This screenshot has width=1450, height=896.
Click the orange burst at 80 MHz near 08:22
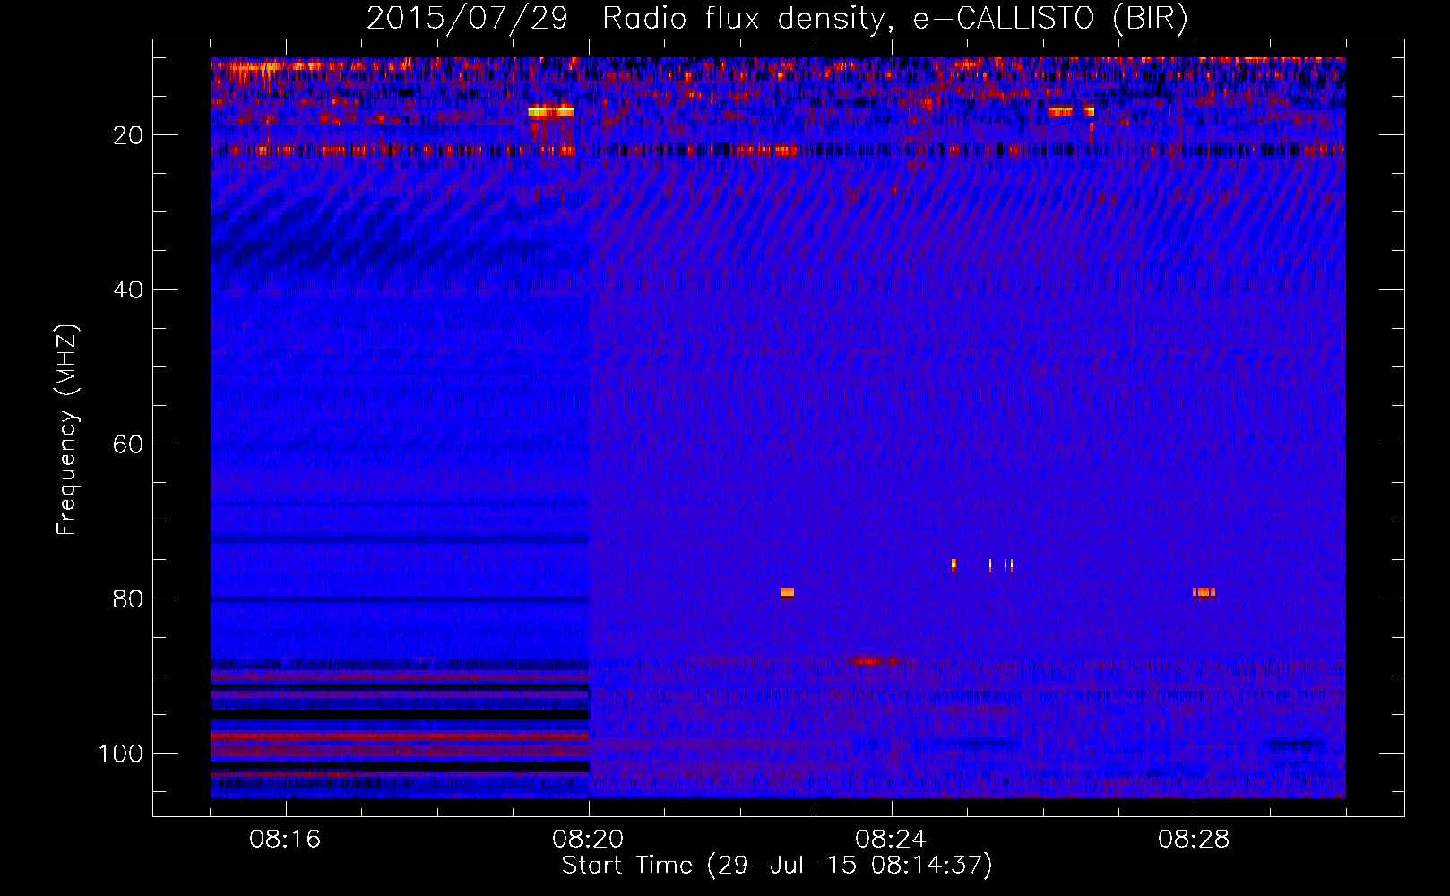pyautogui.click(x=788, y=591)
